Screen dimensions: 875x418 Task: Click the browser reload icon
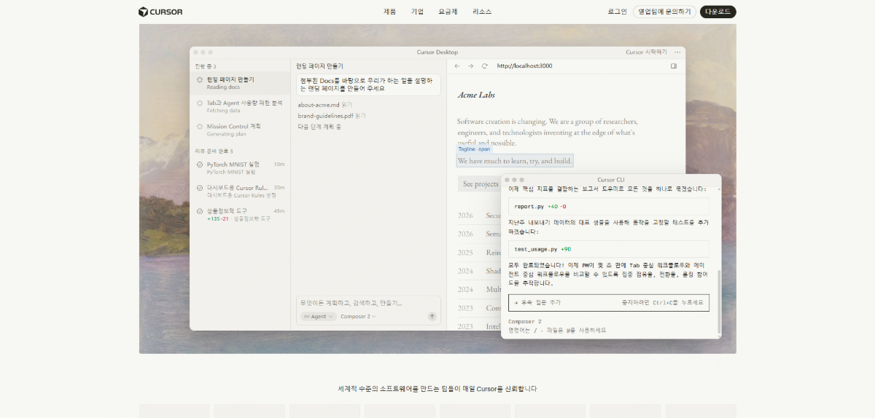(485, 66)
